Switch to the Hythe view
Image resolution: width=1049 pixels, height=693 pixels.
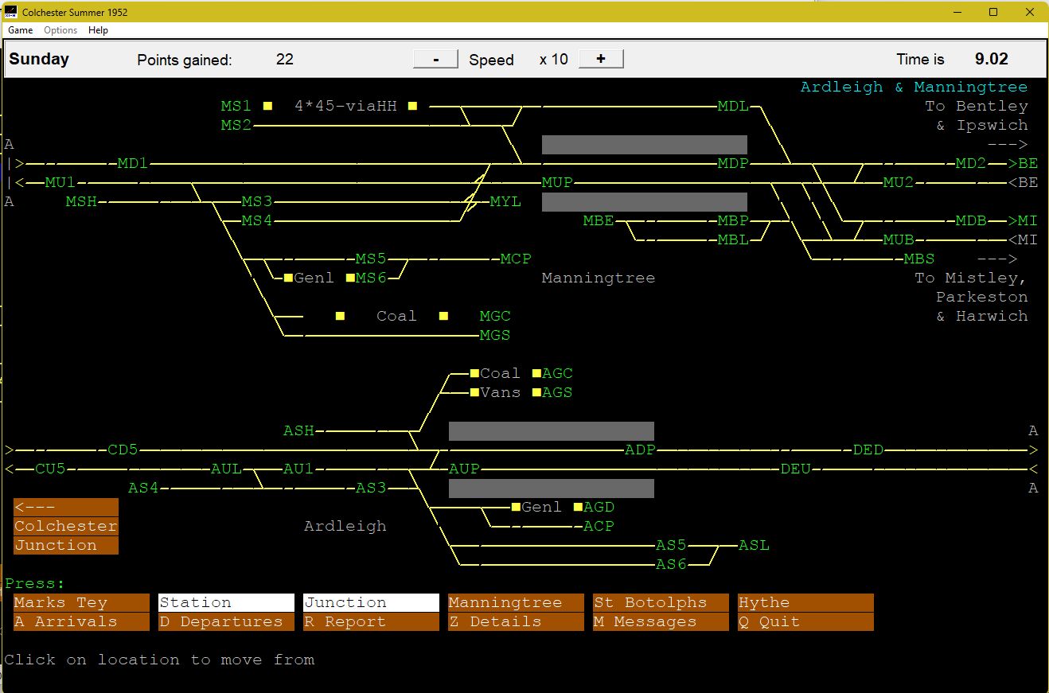(805, 602)
